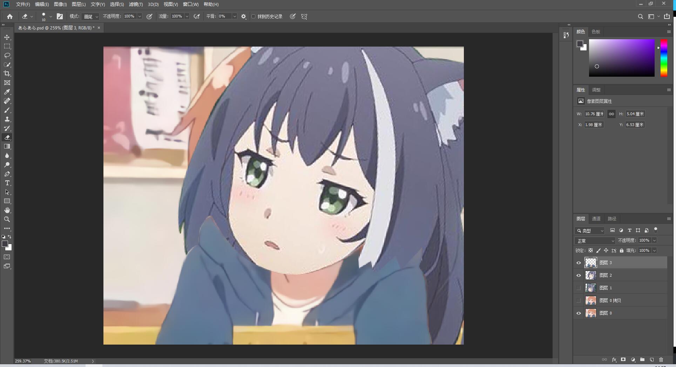
Task: Select the Brush tool
Action: click(7, 110)
